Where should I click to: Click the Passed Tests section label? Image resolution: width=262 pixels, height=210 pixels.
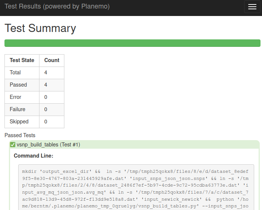pos(20,135)
